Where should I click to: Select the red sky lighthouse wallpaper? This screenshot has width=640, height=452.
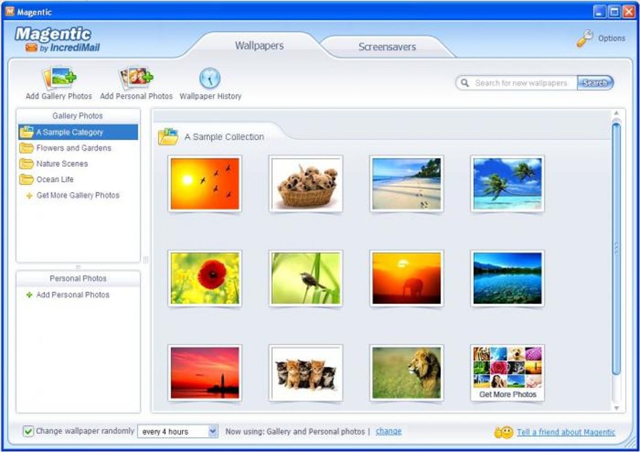(205, 373)
